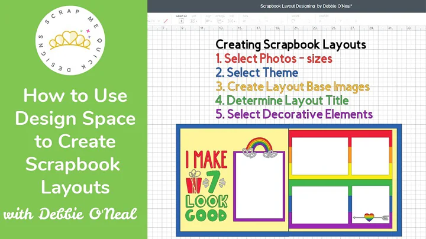The height and width of the screenshot is (239, 426).
Task: Click the Scrap Me Quick Designs logo
Action: coord(70,40)
